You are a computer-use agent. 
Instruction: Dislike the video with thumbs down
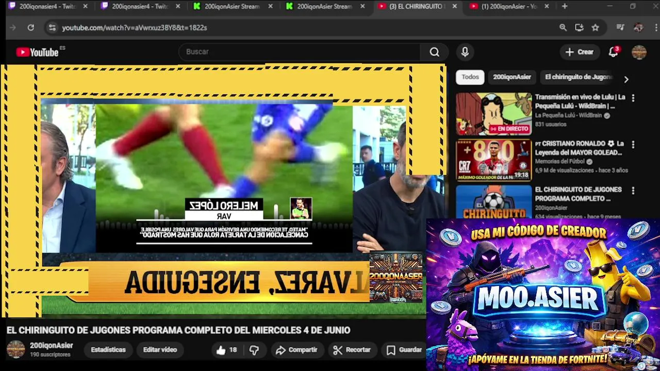[254, 350]
